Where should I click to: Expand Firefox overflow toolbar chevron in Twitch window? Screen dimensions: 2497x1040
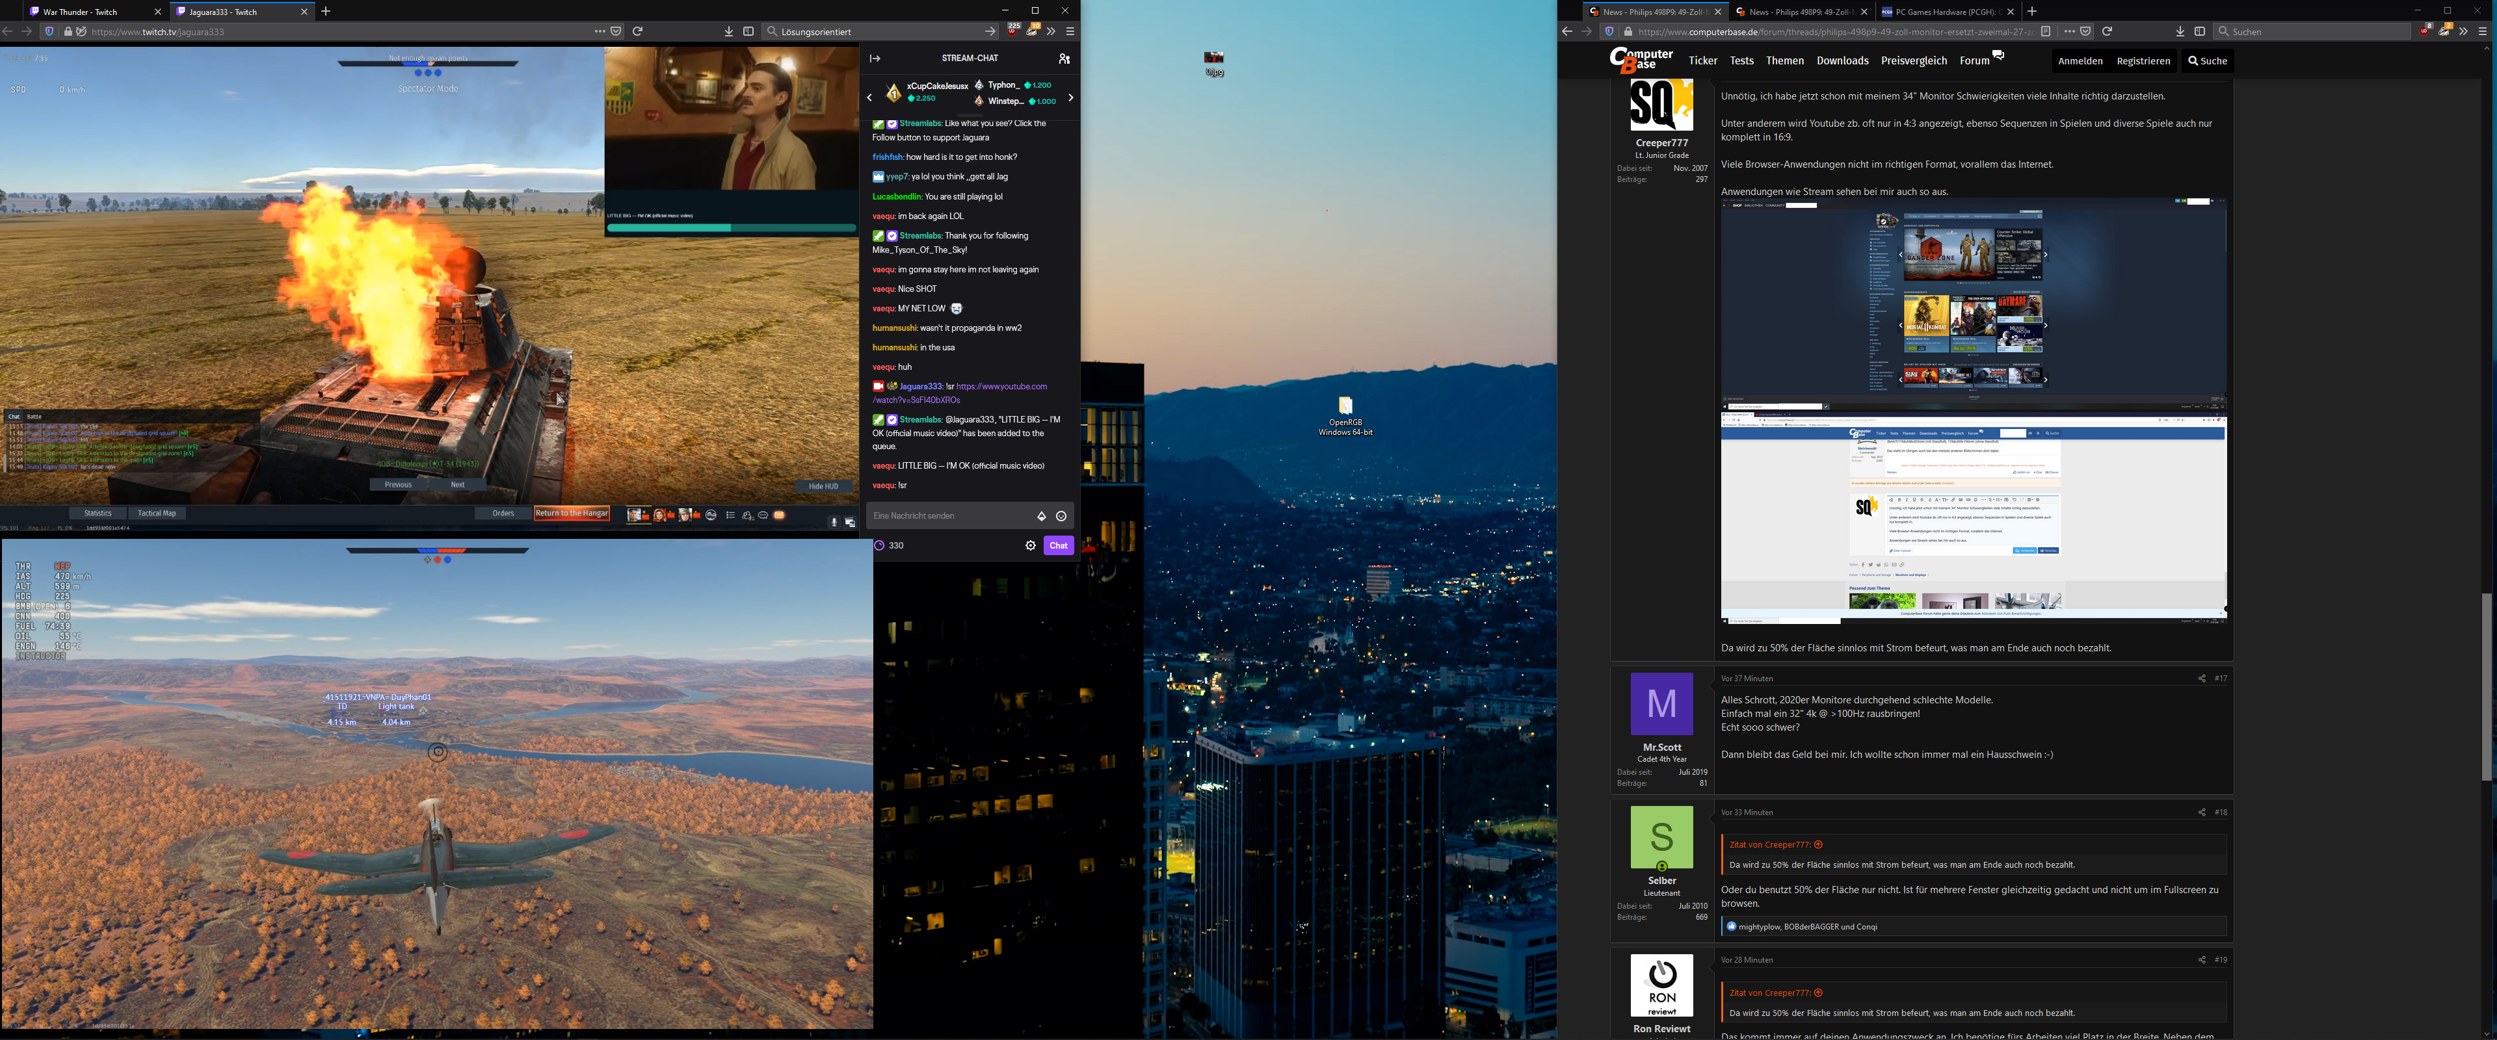pyautogui.click(x=1051, y=32)
